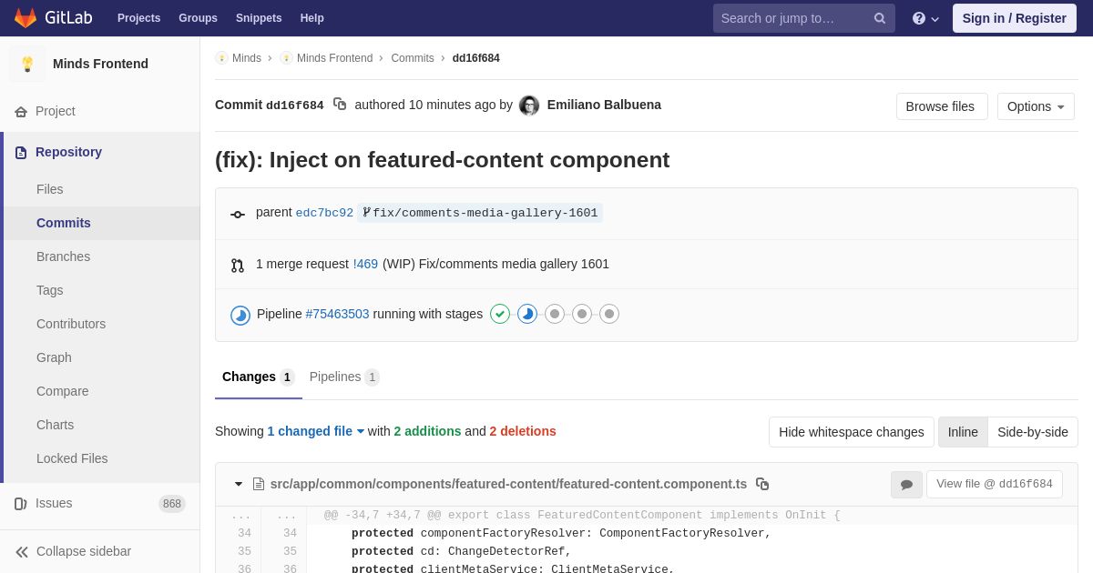Click the pipeline running status icon
The height and width of the screenshot is (573, 1093).
pos(240,315)
